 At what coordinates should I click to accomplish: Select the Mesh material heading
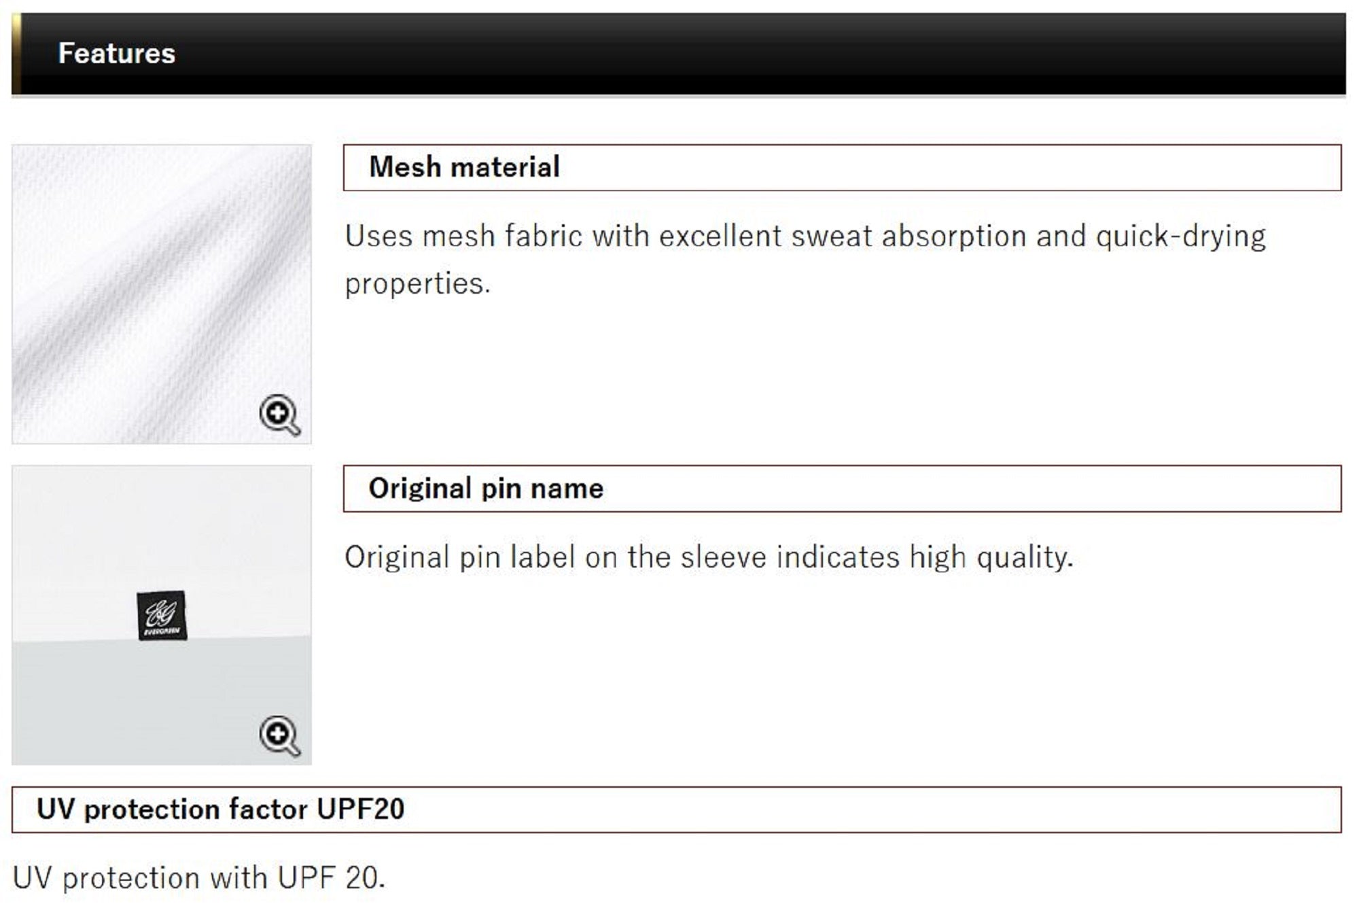click(x=464, y=167)
